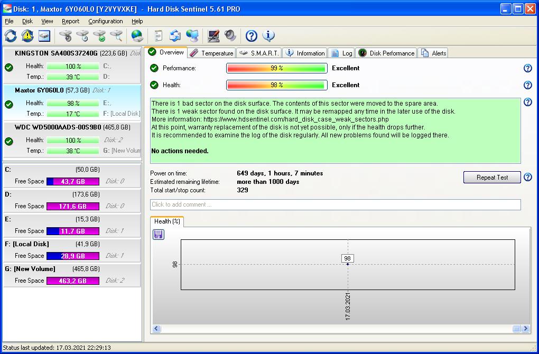
Task: Open the Disk menu
Action: pyautogui.click(x=27, y=21)
